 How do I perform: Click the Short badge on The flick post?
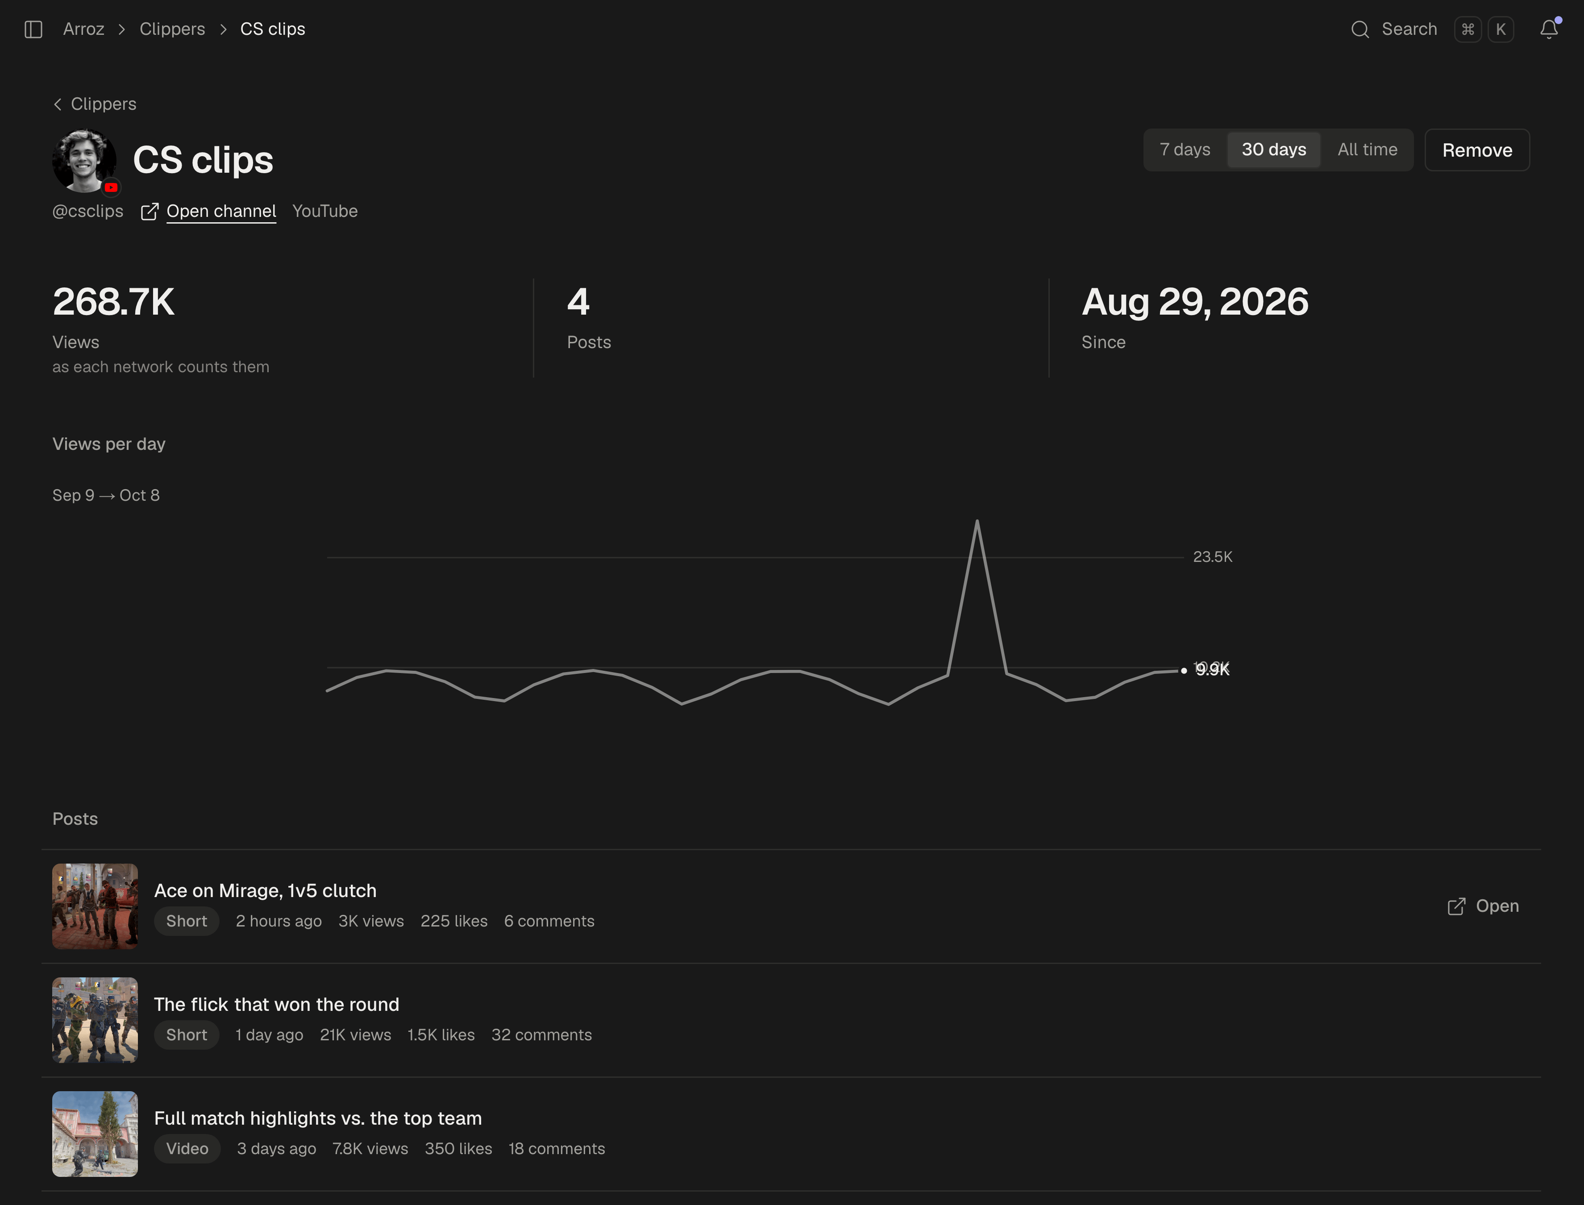[186, 1035]
